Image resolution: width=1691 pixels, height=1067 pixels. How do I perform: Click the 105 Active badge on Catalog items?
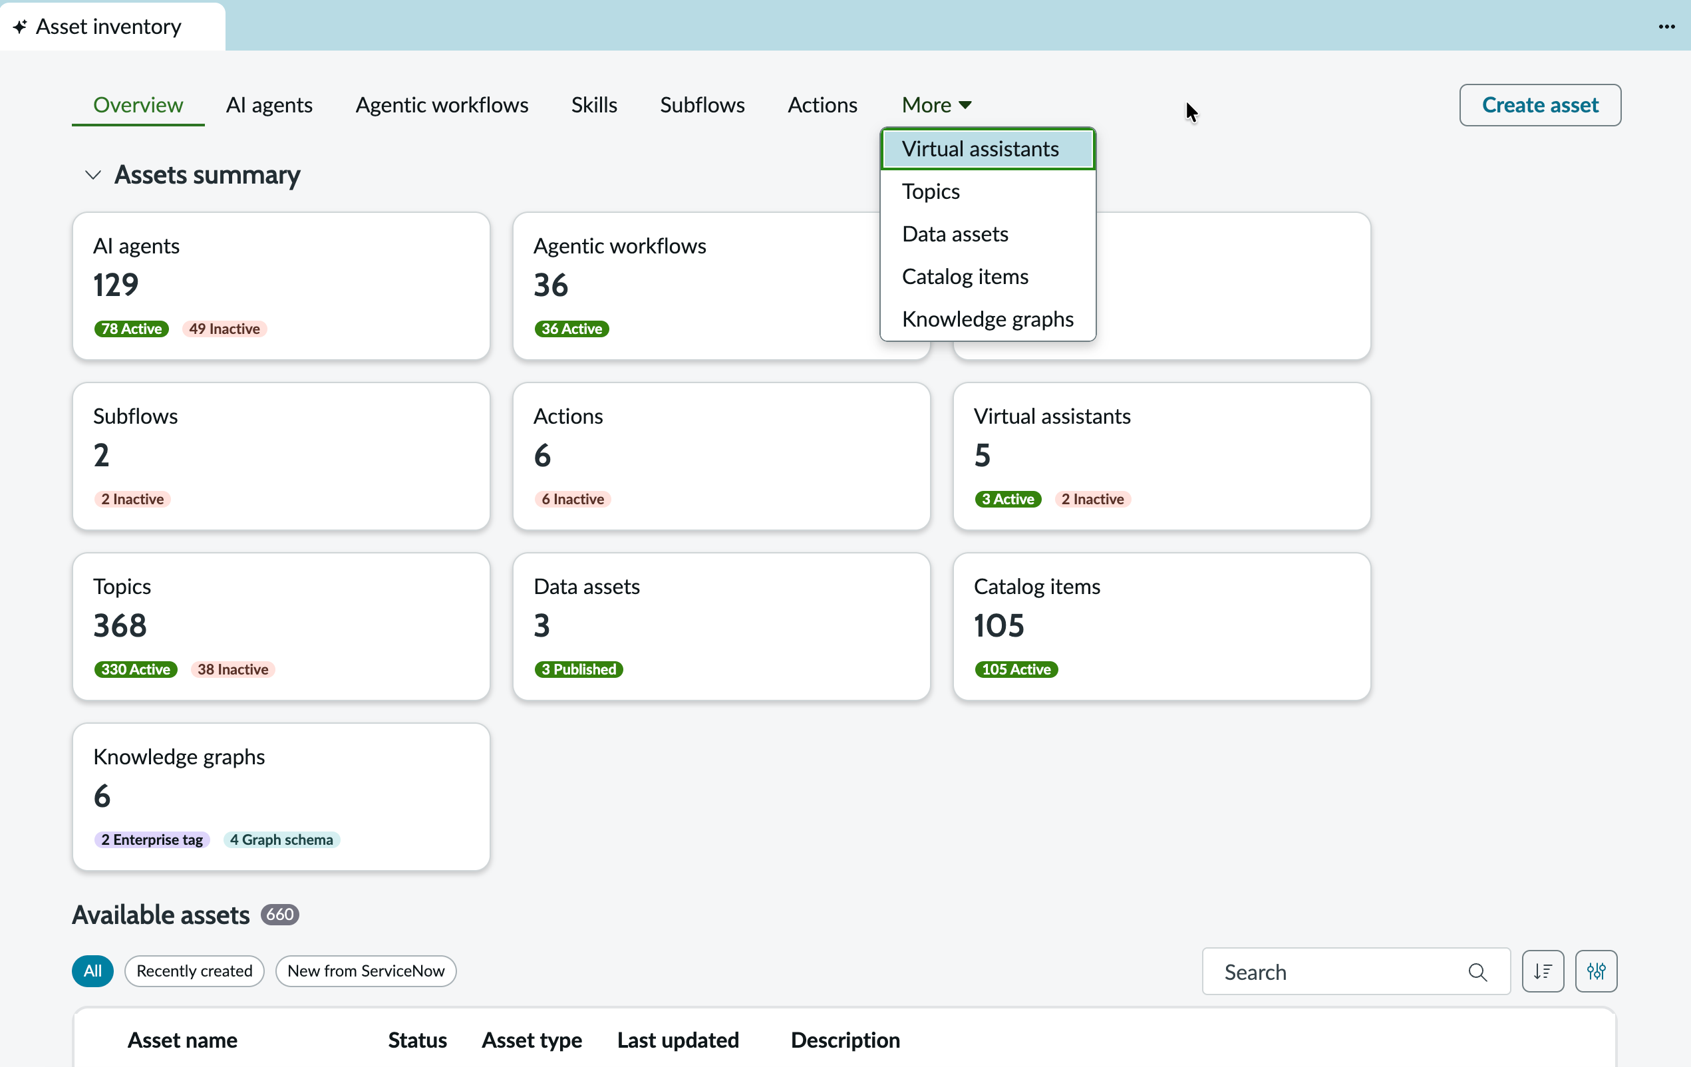tap(1016, 669)
